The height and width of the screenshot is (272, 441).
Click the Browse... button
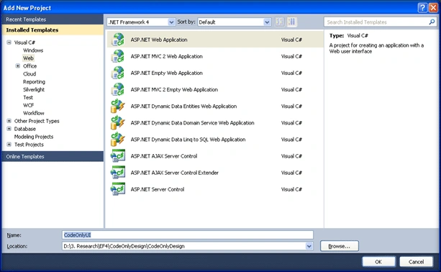339,246
